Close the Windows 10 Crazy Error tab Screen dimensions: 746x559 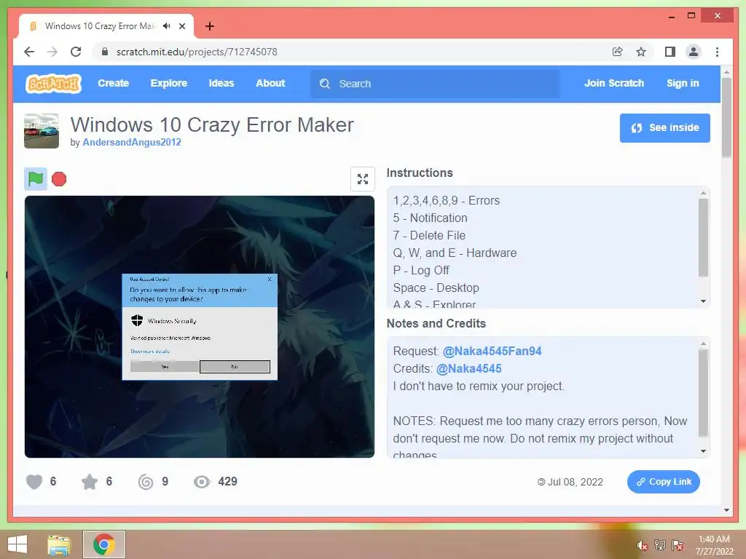182,26
